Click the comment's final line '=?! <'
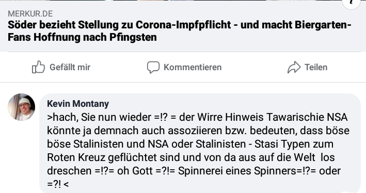Screen dimensions: 366x193 tap(58, 184)
